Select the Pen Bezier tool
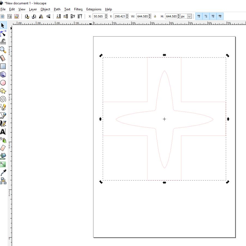 [3, 115]
